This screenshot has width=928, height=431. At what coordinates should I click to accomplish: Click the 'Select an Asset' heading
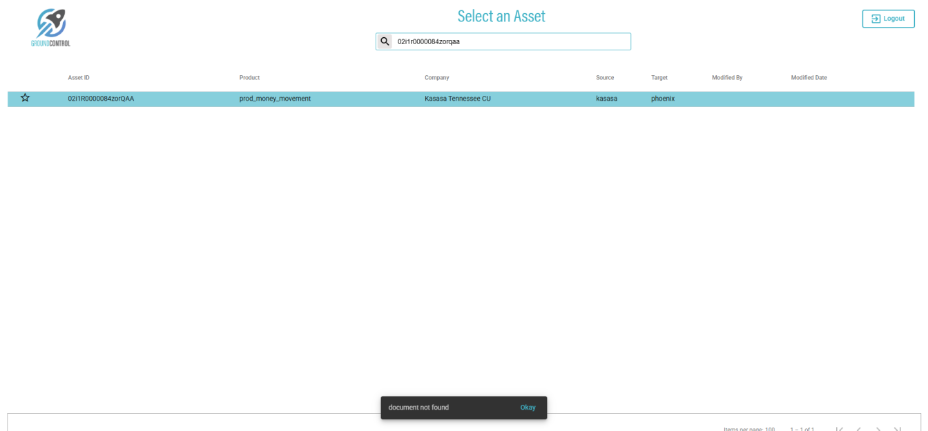pyautogui.click(x=501, y=16)
